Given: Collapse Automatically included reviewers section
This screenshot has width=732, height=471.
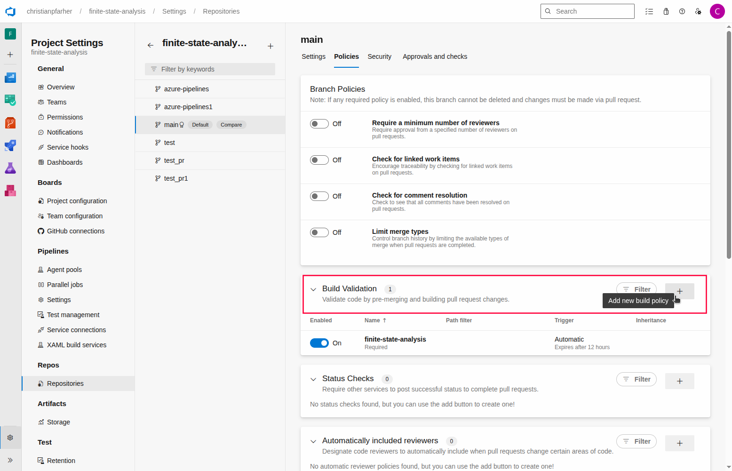Looking at the screenshot, I should (x=313, y=441).
